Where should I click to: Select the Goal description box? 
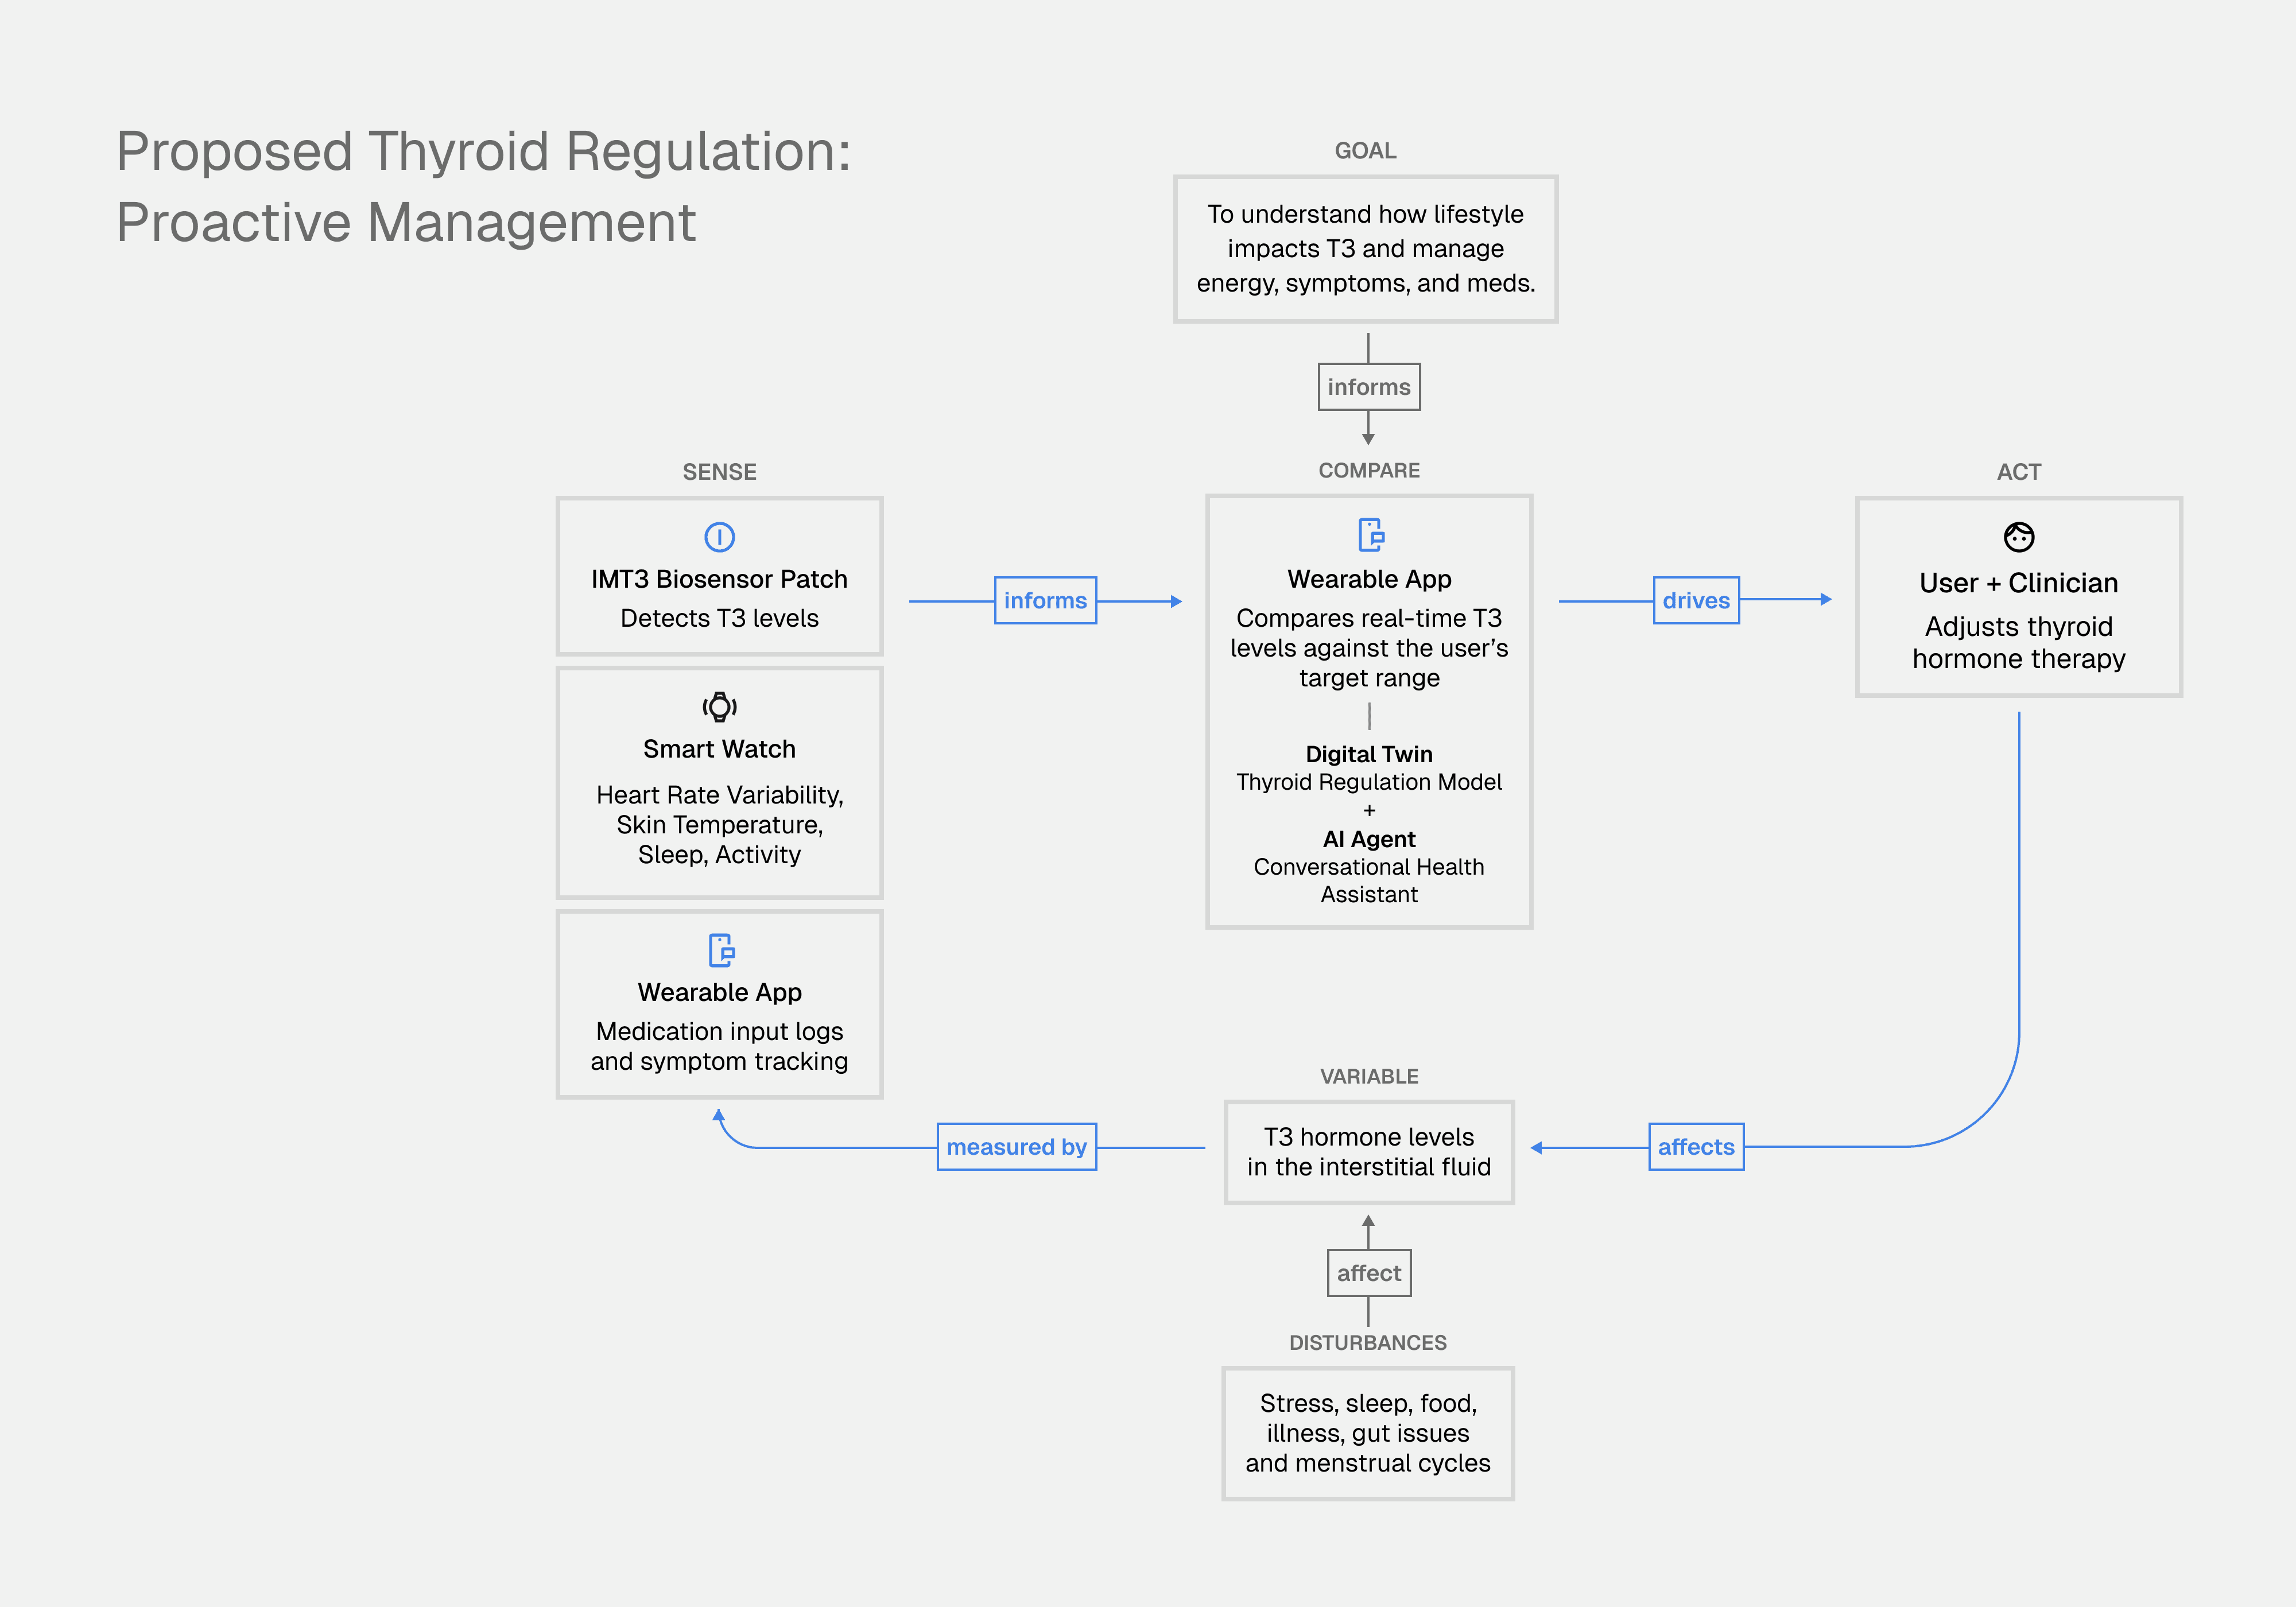pyautogui.click(x=1365, y=249)
